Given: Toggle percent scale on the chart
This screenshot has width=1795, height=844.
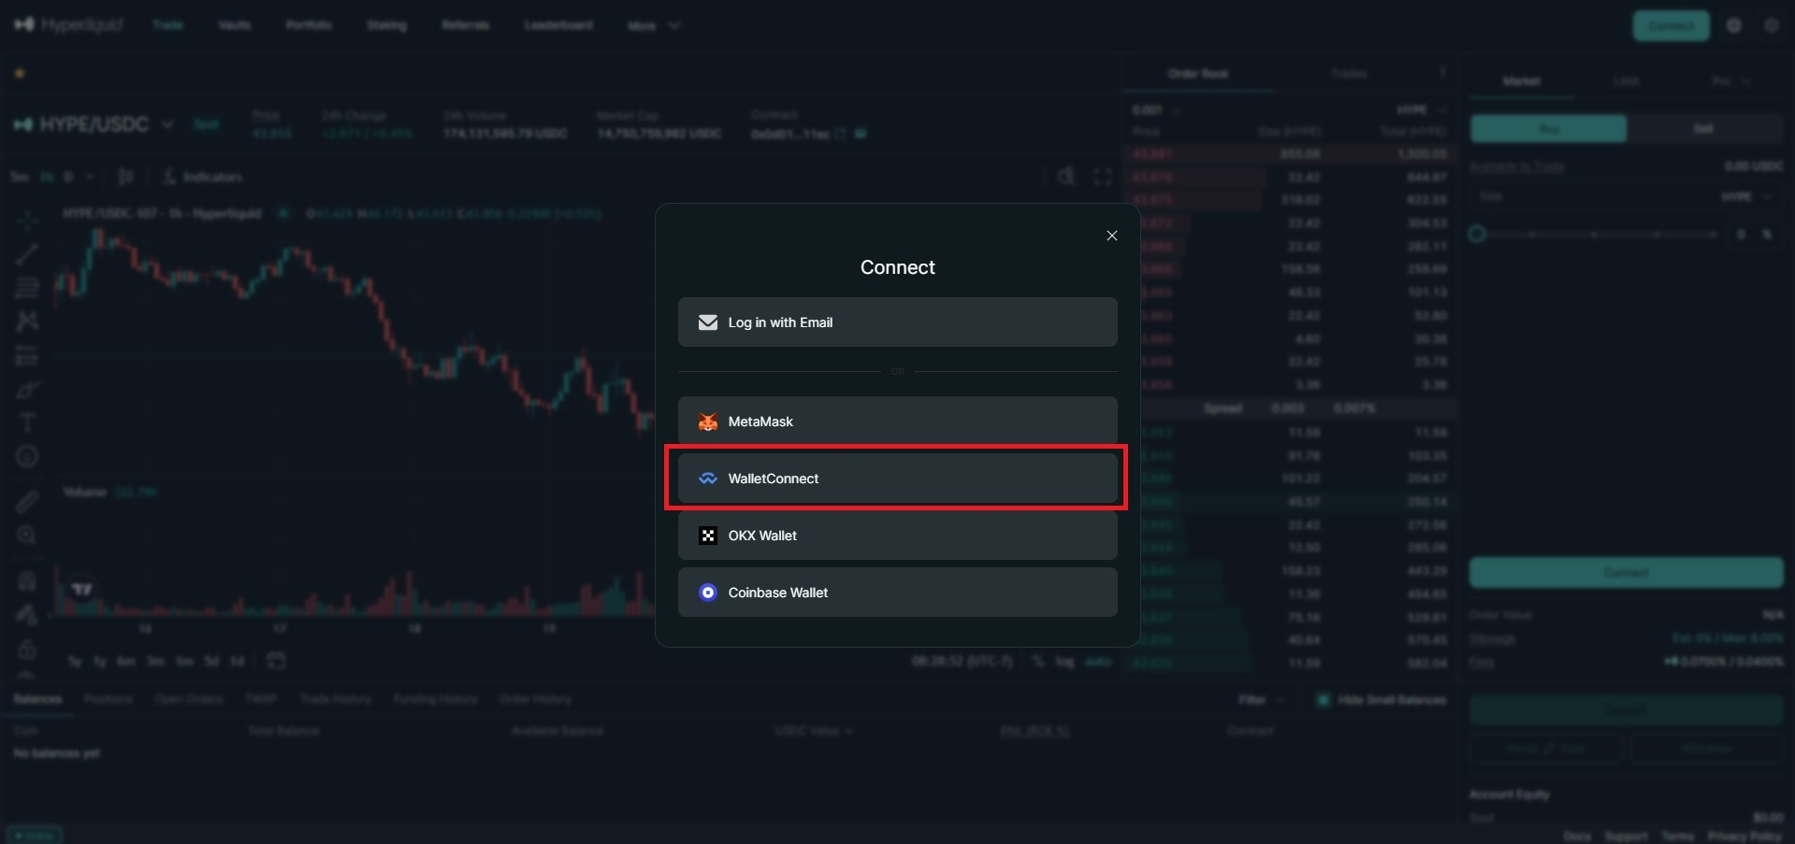Looking at the screenshot, I should tap(1037, 661).
